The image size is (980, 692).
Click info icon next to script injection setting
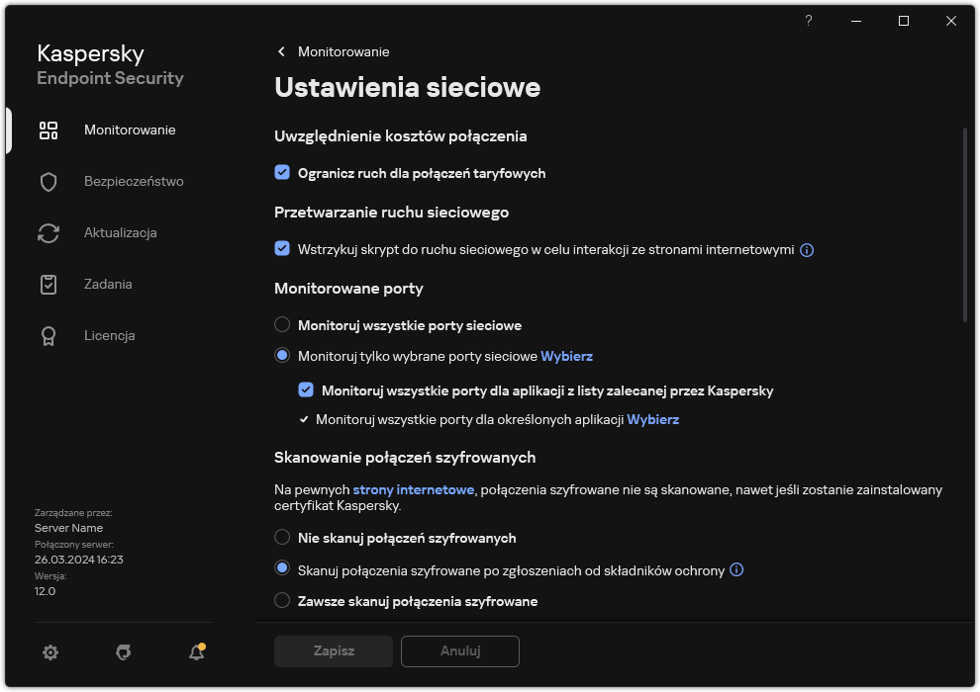(x=807, y=250)
